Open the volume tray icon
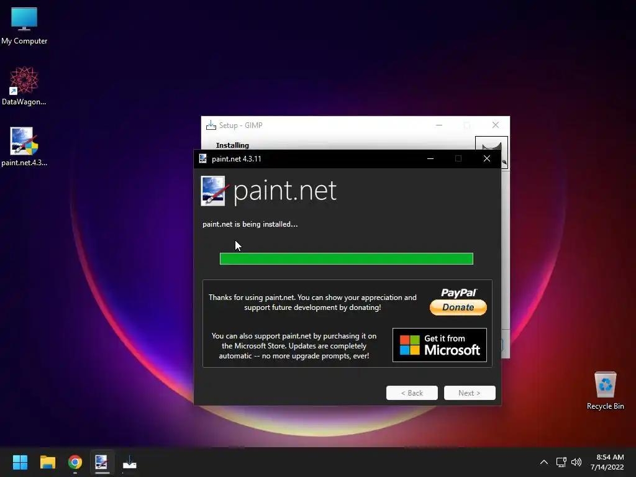Screen dimensions: 636x477 (576, 462)
